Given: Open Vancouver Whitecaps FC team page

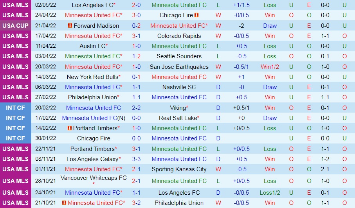Looking at the screenshot, I should (94, 178).
